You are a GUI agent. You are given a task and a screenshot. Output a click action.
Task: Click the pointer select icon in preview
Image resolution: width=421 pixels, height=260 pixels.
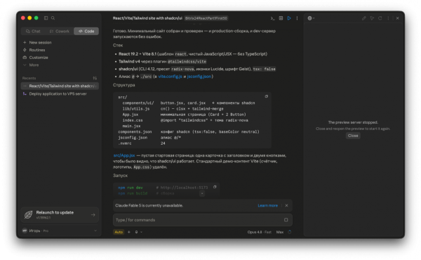click(x=372, y=18)
